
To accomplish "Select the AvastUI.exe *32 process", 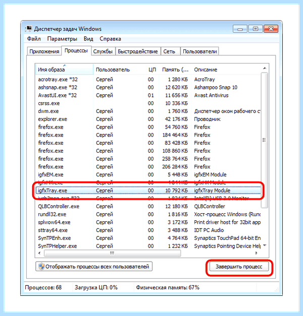I will tap(148, 95).
